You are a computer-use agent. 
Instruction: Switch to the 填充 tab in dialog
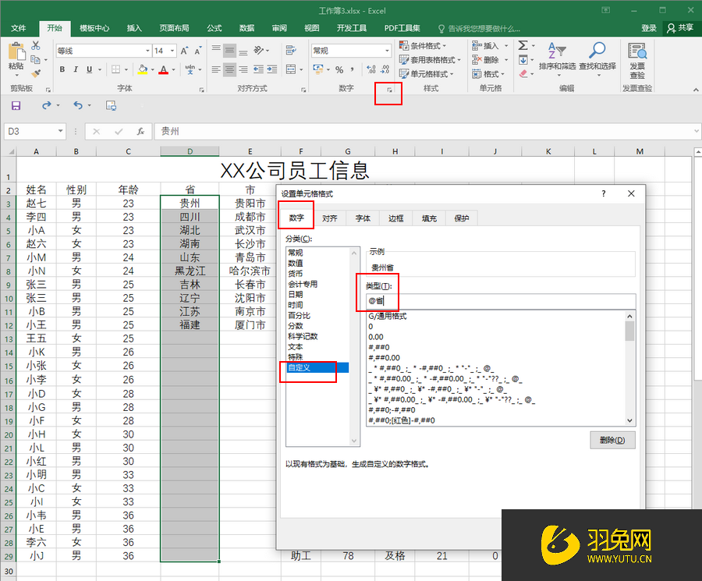click(429, 218)
